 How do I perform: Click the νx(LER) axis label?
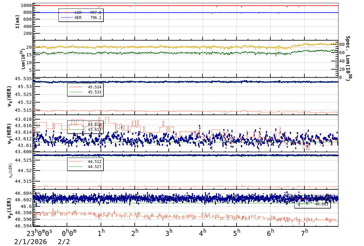tap(11, 171)
